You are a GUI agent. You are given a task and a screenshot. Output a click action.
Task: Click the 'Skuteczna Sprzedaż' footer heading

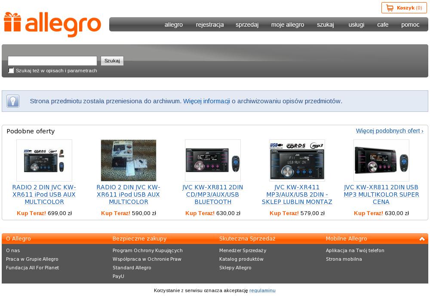[247, 239]
